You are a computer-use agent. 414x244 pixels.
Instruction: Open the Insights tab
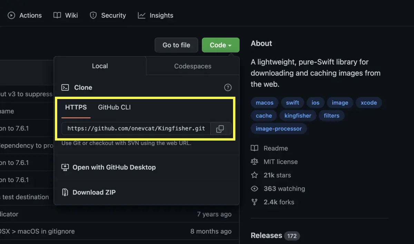155,15
